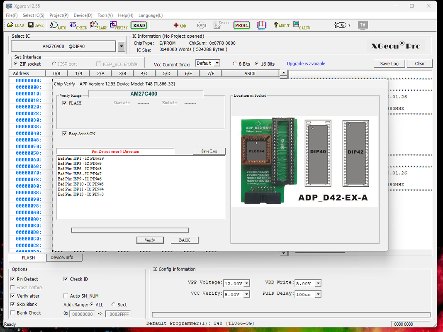The image size is (443, 332).
Task: Enable the Blank Check option
Action: click(12, 313)
